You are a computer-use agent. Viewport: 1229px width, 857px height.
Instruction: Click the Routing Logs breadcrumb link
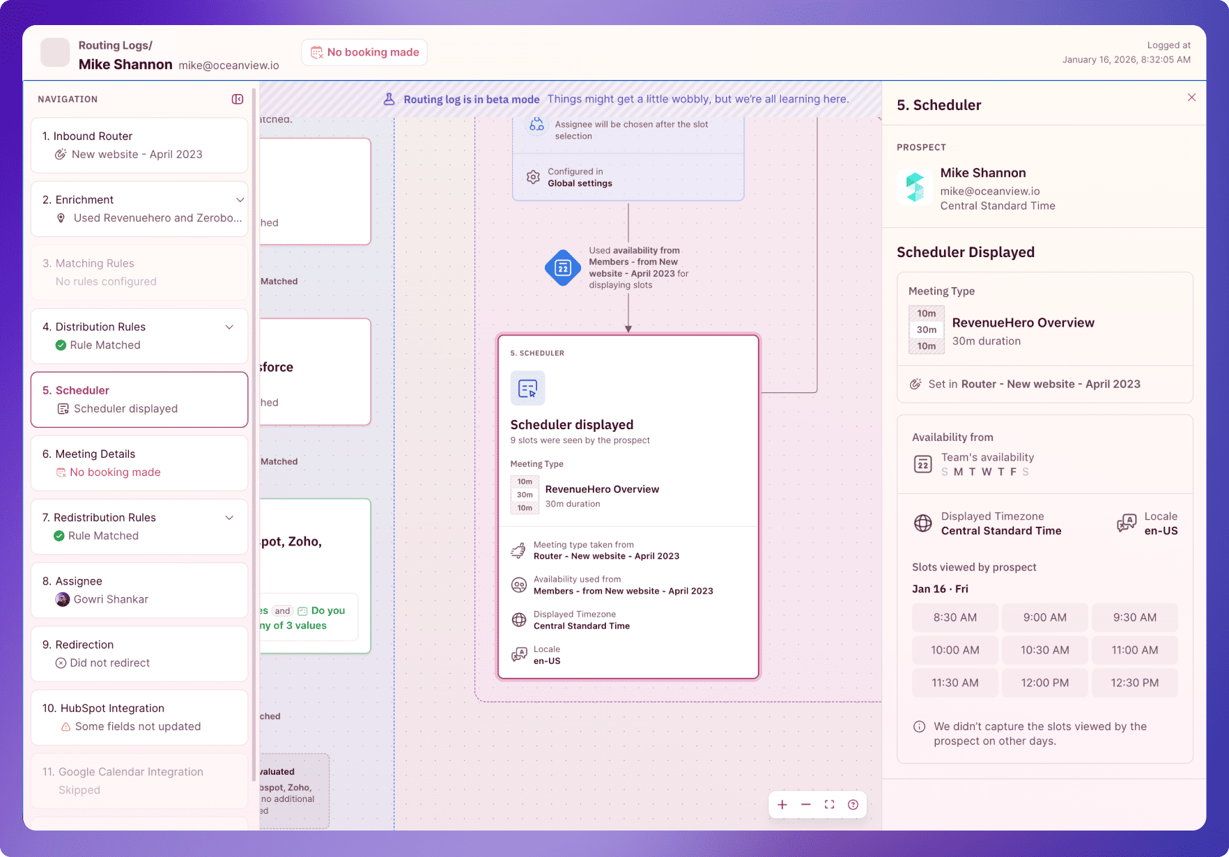[115, 45]
